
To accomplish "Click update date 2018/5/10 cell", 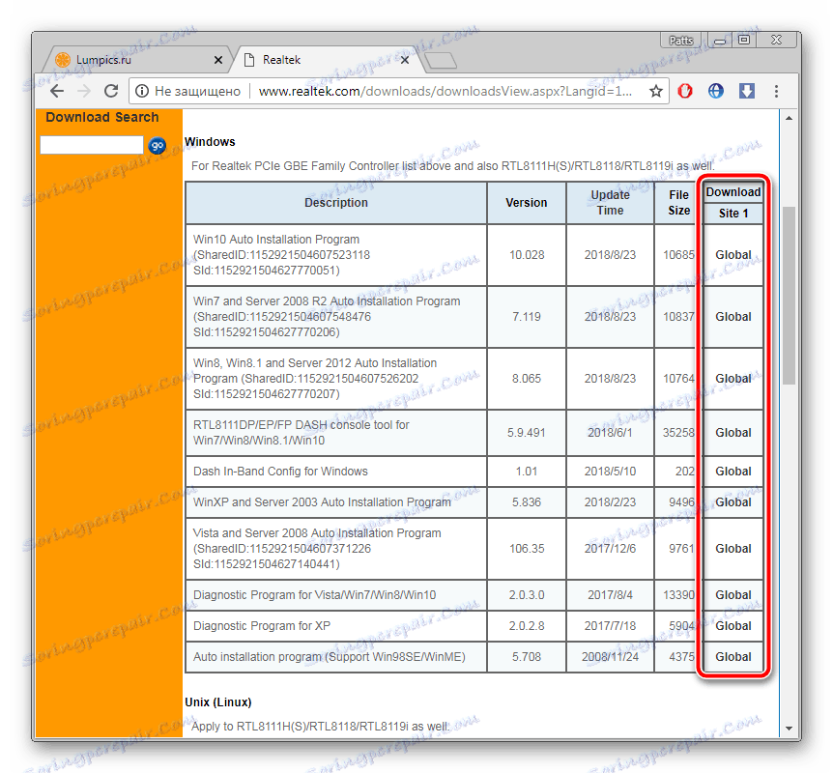I will click(610, 472).
